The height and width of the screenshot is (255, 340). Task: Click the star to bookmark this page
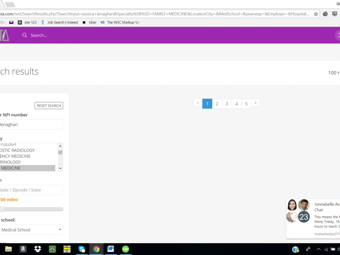point(316,14)
